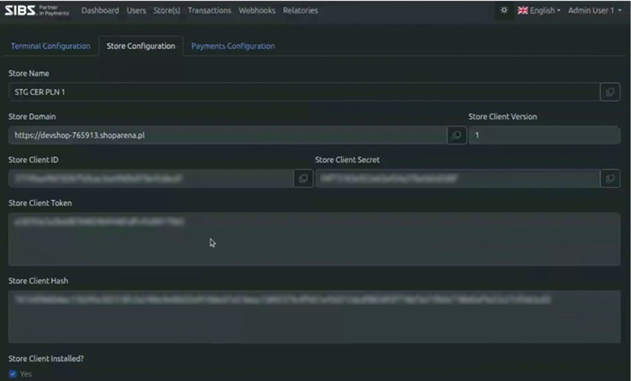Go to the Dashboard page
631x381 pixels.
click(100, 10)
